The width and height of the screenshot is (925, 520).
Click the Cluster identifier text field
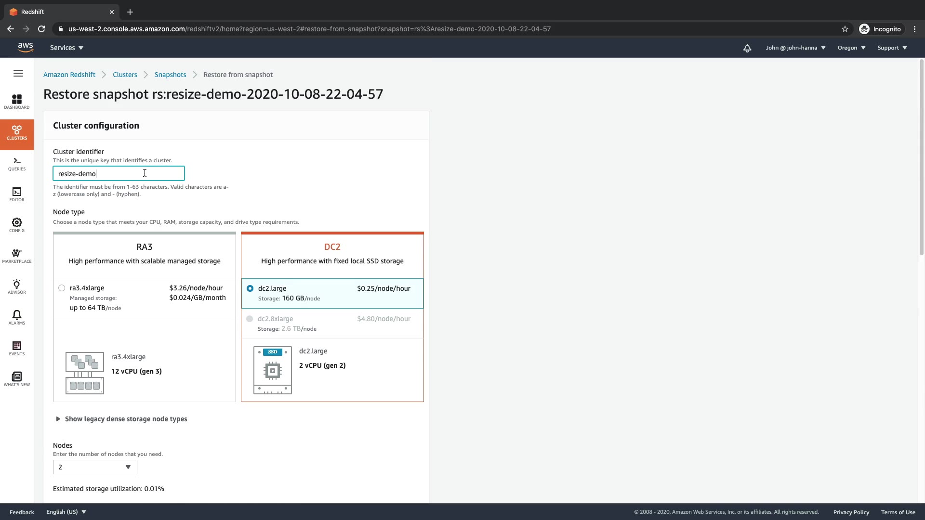point(119,174)
